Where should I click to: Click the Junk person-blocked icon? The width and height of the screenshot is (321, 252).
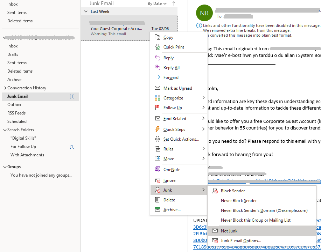(x=157, y=190)
